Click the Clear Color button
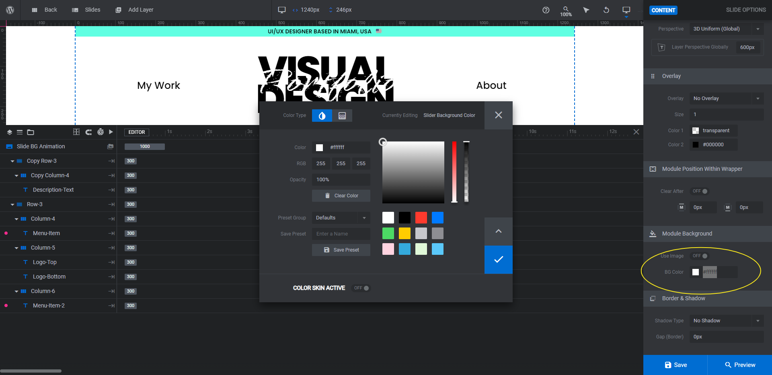772x375 pixels. tap(341, 196)
